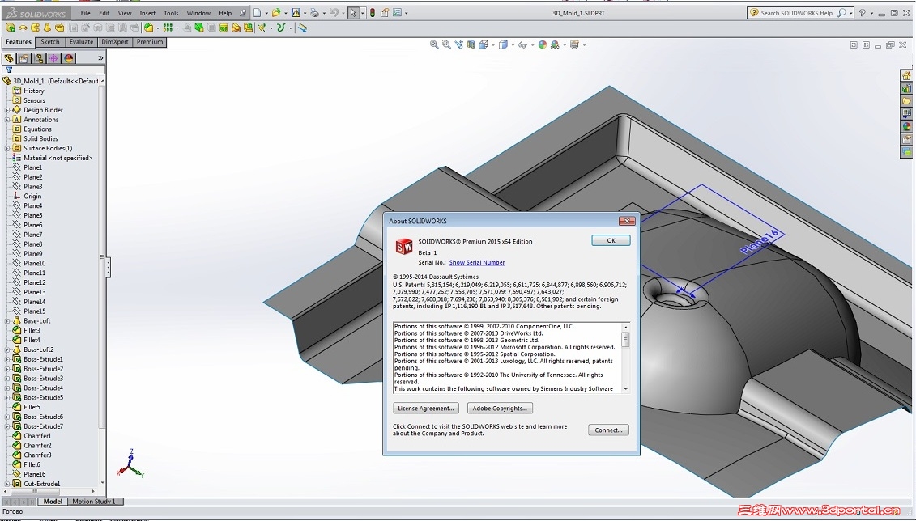Click the Curves tool icon

(280, 28)
